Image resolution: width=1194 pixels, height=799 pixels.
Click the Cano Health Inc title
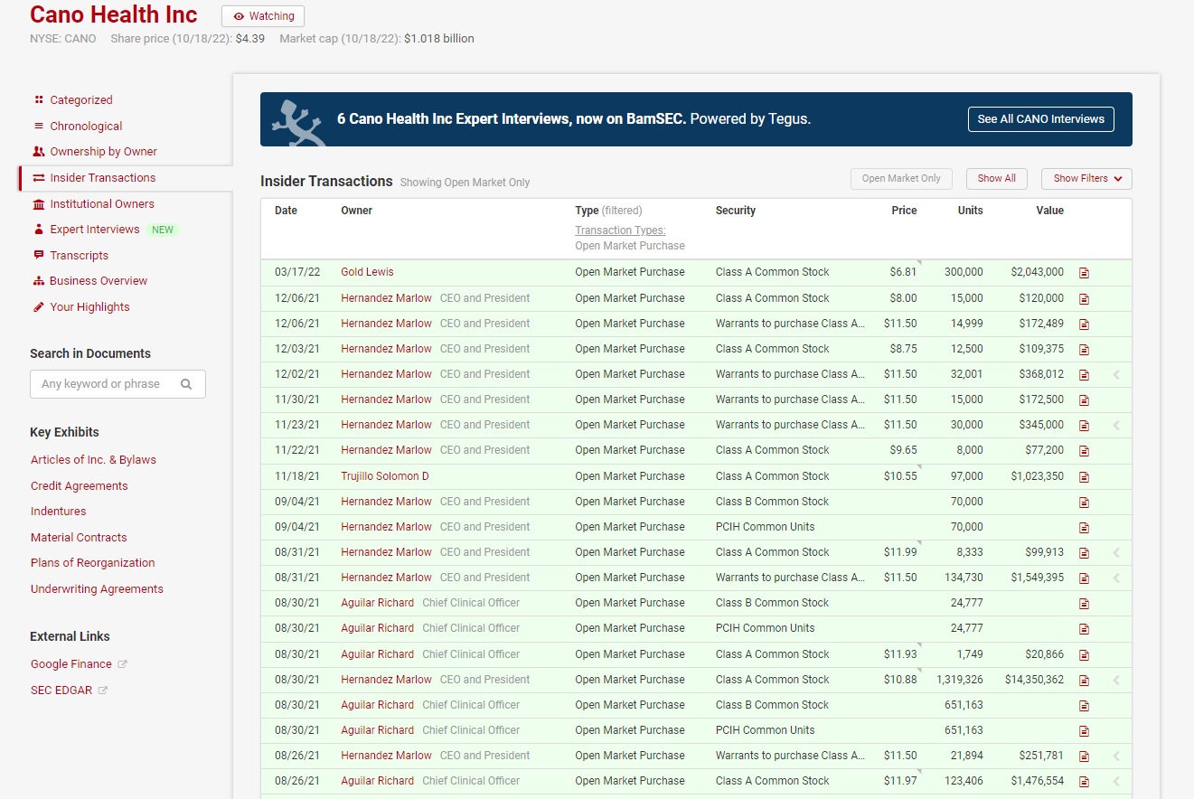tap(114, 14)
